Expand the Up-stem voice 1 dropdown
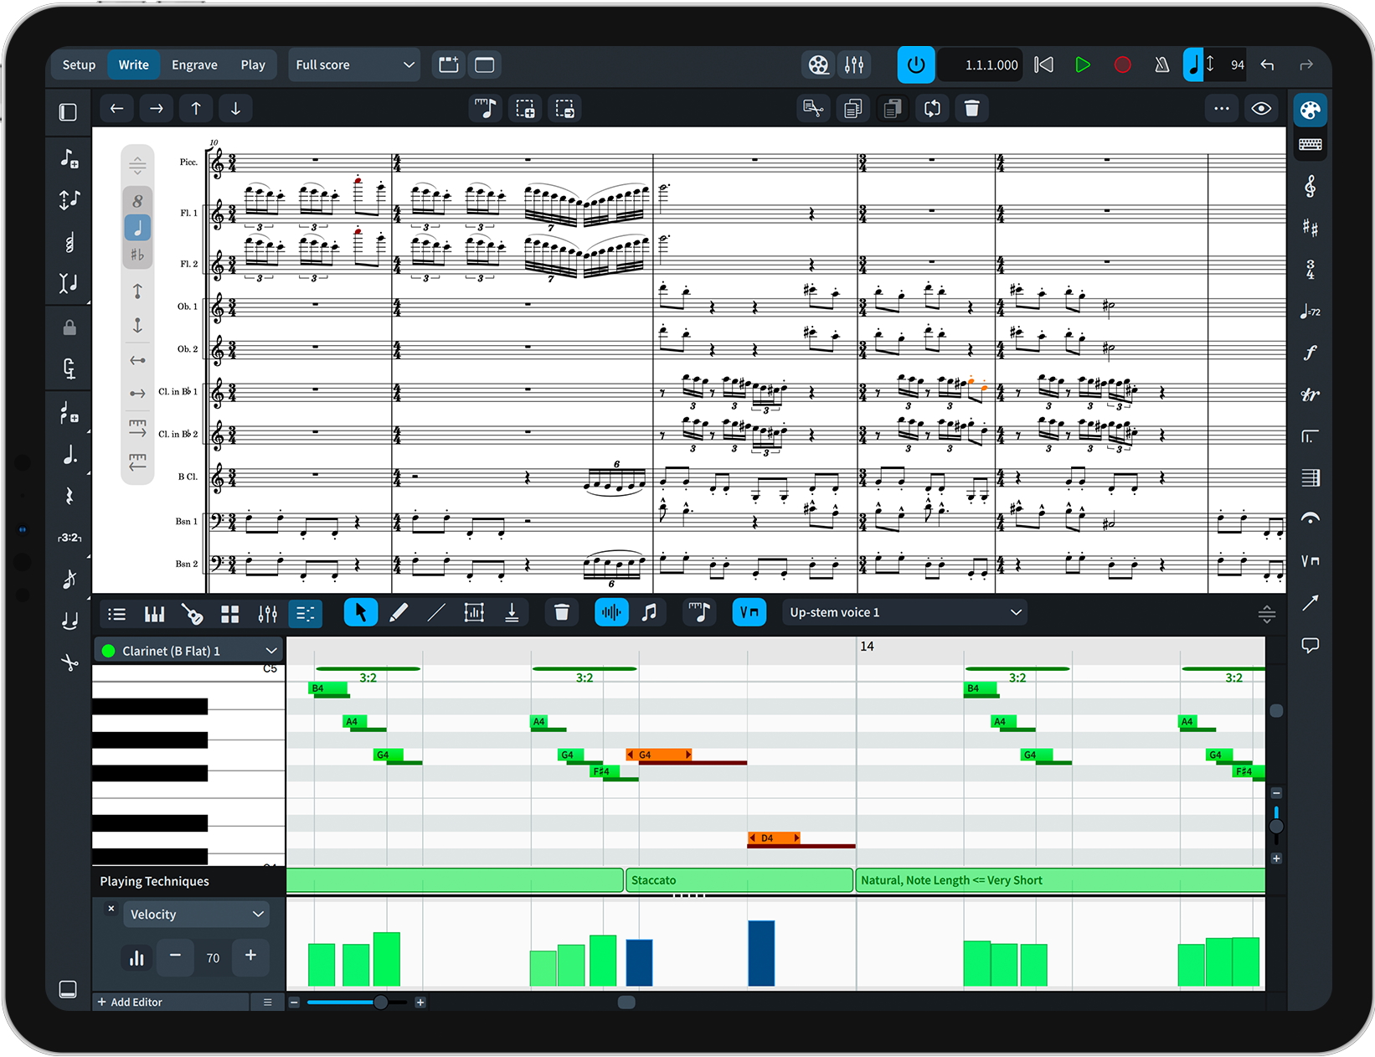The width and height of the screenshot is (1375, 1057). click(904, 613)
